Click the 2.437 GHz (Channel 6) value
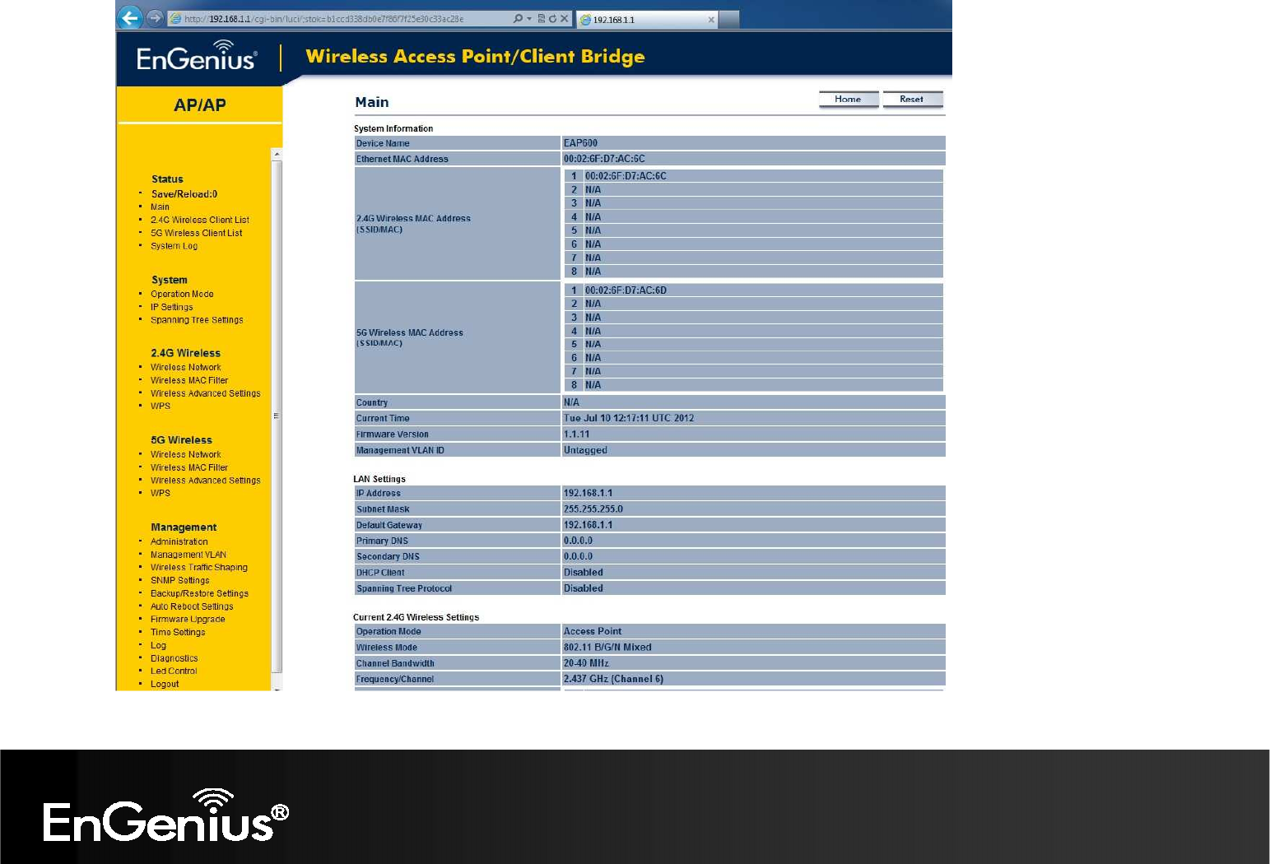The height and width of the screenshot is (864, 1270). point(613,679)
